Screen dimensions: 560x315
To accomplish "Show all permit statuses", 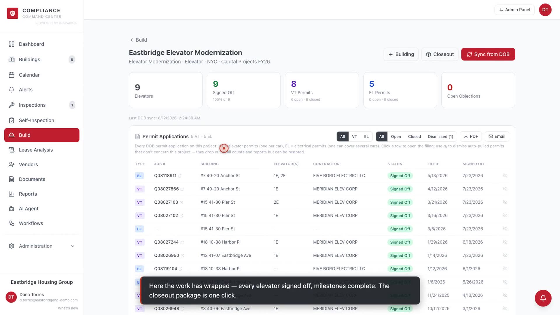I will click(x=381, y=136).
